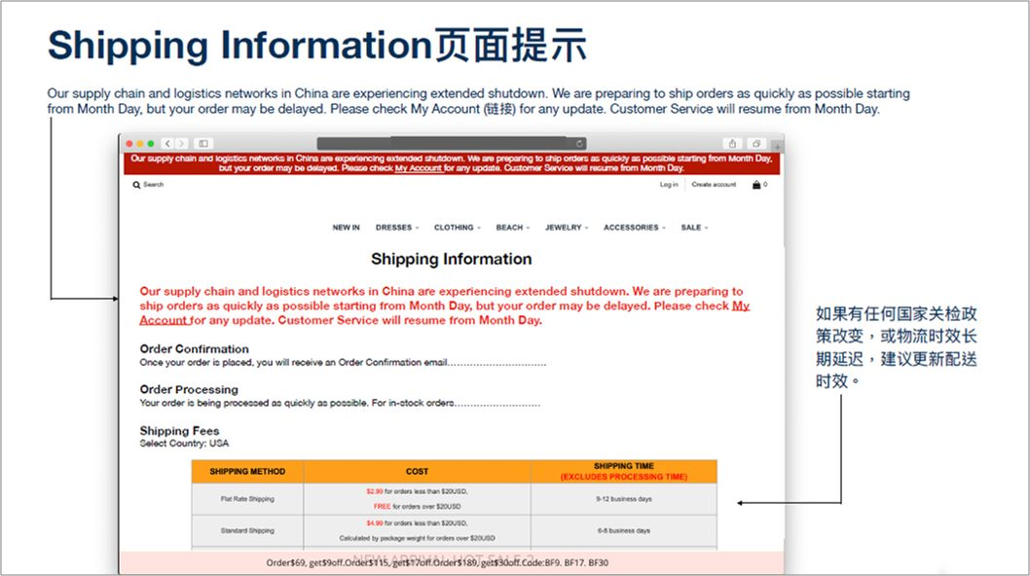The image size is (1030, 576).
Task: Click the Log in link
Action: pos(668,184)
